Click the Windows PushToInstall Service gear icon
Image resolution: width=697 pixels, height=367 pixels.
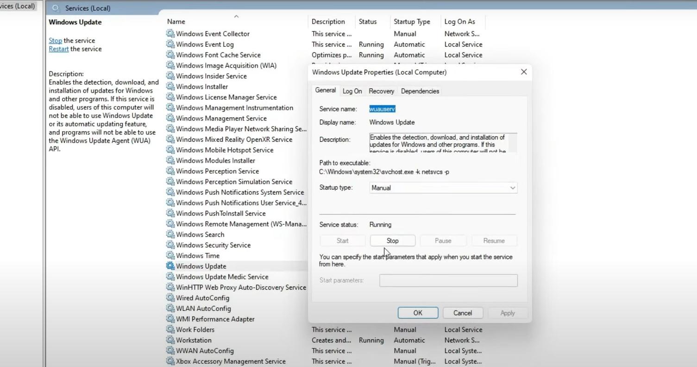tap(170, 213)
